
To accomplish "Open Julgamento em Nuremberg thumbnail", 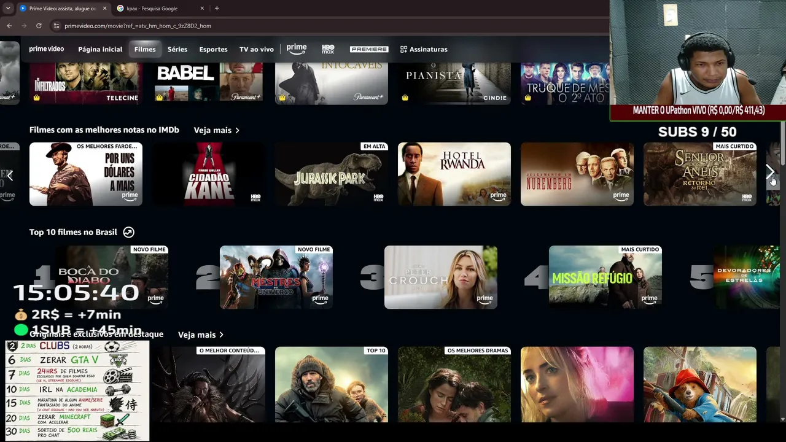I will pyautogui.click(x=577, y=174).
